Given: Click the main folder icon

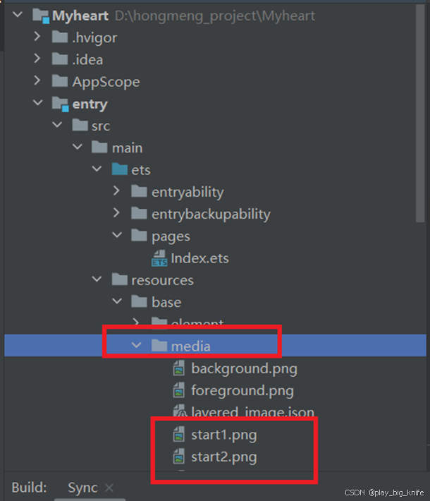Looking at the screenshot, I should [99, 147].
